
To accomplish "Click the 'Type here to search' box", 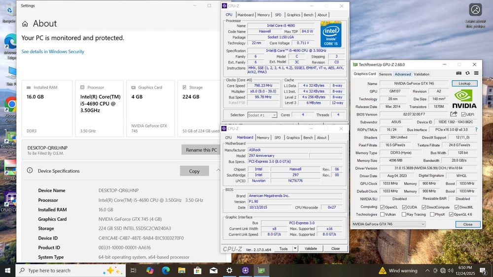I will [70, 271].
